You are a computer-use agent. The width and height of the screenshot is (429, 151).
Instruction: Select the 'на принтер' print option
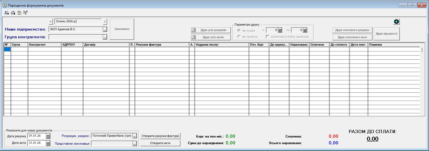[239, 37]
